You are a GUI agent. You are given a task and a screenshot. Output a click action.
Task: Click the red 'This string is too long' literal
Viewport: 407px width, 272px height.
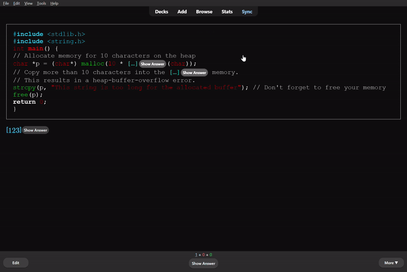click(x=146, y=87)
